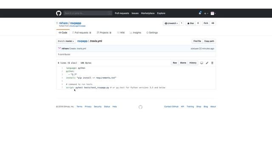272x153 pixels.
Task: Switch to the Projects tab
Action: click(104, 33)
